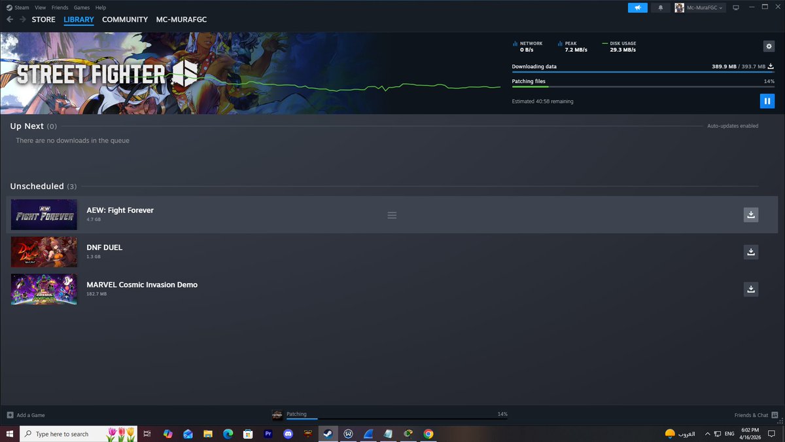Click the Windows search box
Screen dimensions: 785x442
[x=79, y=433]
